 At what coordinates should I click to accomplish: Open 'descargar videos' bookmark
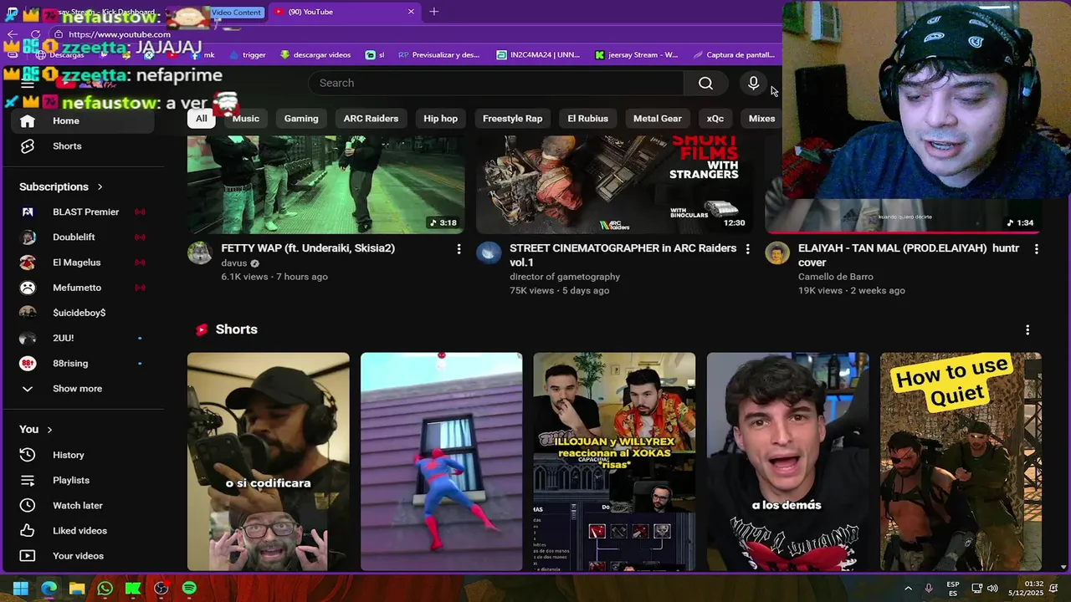pyautogui.click(x=315, y=55)
